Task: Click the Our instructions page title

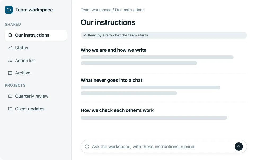Action: tap(108, 22)
